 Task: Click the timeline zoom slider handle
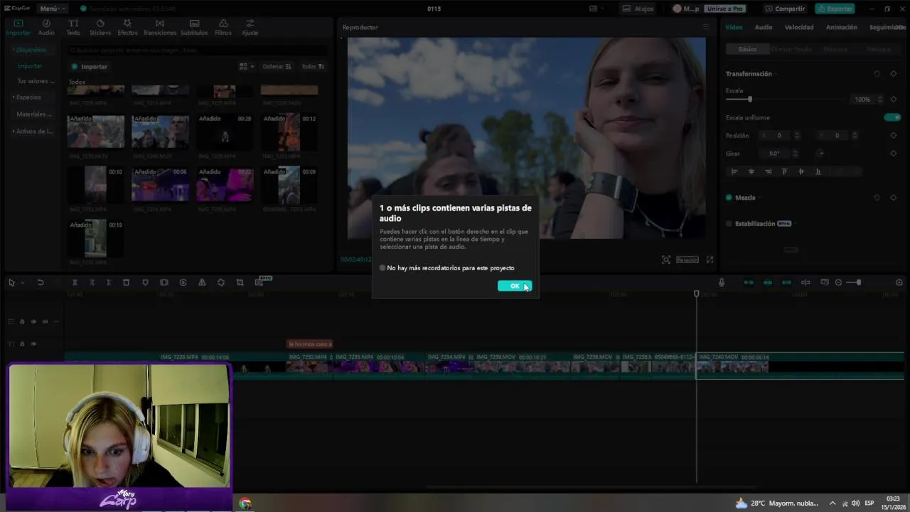tap(859, 283)
